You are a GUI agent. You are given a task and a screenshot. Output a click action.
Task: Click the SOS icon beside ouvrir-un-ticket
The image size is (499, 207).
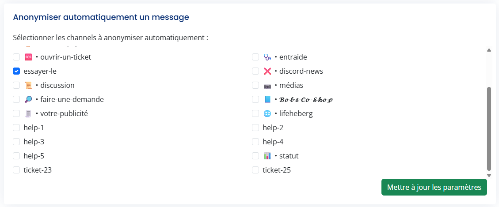[x=28, y=57]
